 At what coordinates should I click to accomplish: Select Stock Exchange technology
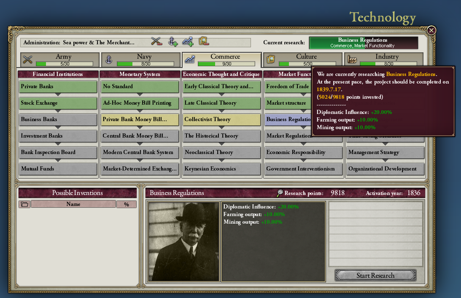coord(58,103)
